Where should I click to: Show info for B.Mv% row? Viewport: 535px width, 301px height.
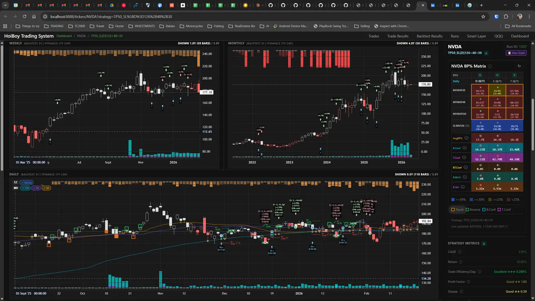[x=465, y=177]
